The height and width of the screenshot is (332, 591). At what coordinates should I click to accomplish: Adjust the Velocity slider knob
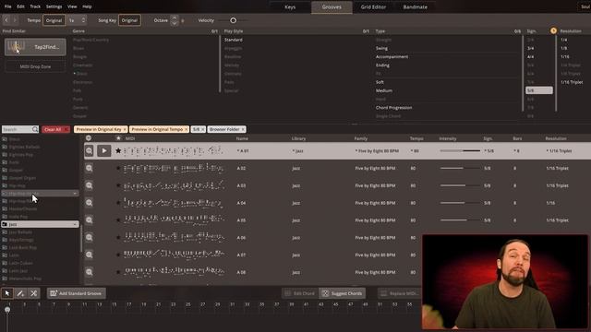click(234, 20)
